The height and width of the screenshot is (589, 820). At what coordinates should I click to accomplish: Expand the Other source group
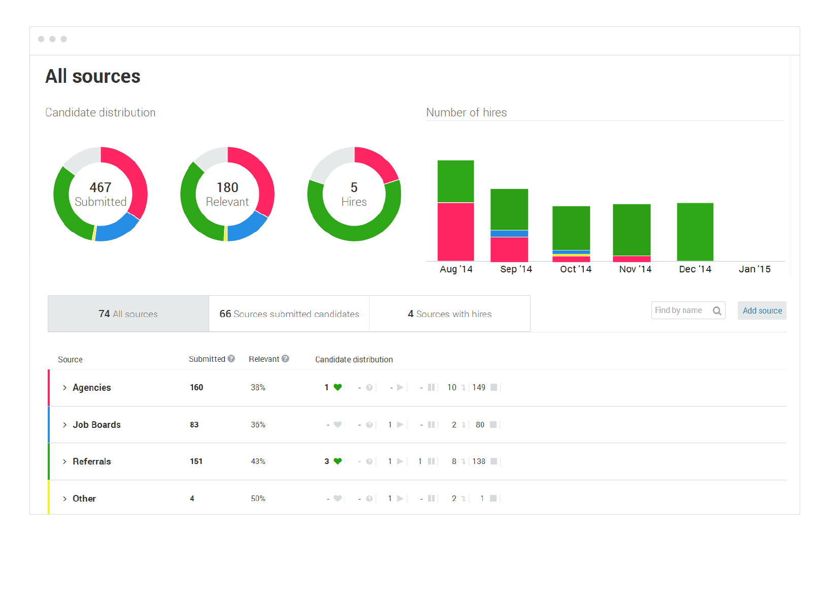pyautogui.click(x=64, y=499)
